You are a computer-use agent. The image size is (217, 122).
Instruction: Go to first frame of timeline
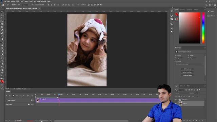(6, 96)
